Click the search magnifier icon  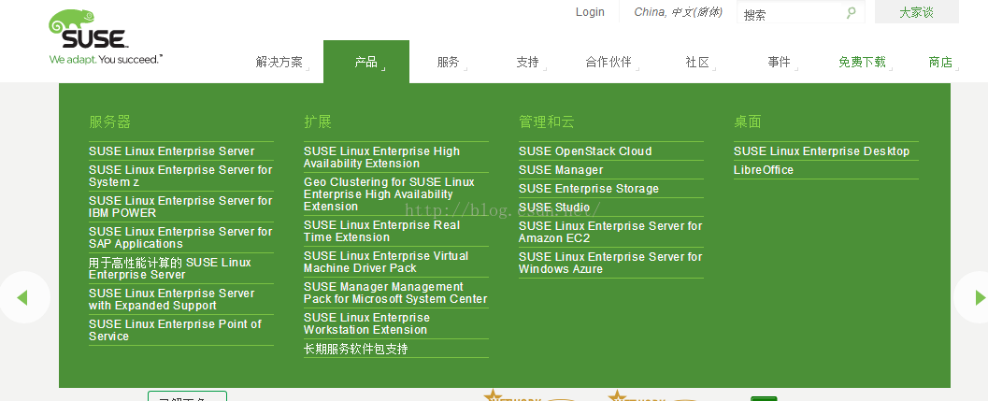(x=852, y=12)
